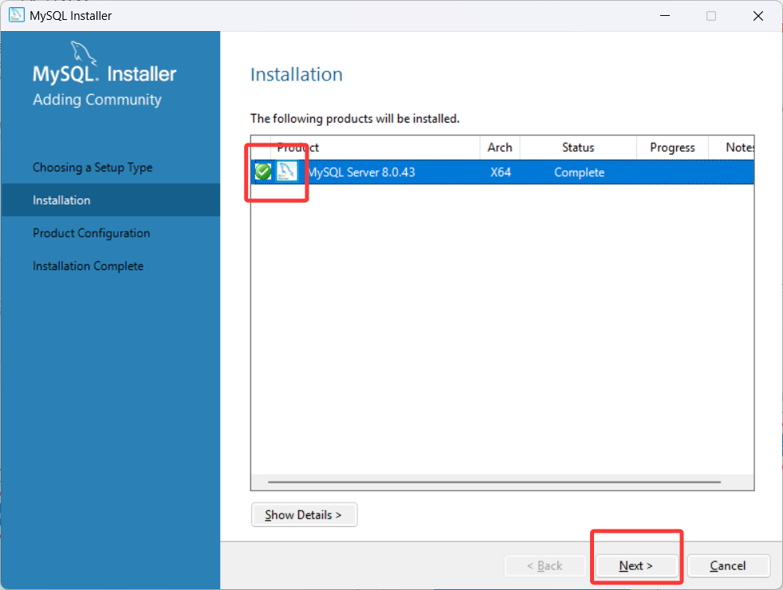Click the MySQL Installer title bar icon
This screenshot has width=783, height=590.
click(x=16, y=15)
